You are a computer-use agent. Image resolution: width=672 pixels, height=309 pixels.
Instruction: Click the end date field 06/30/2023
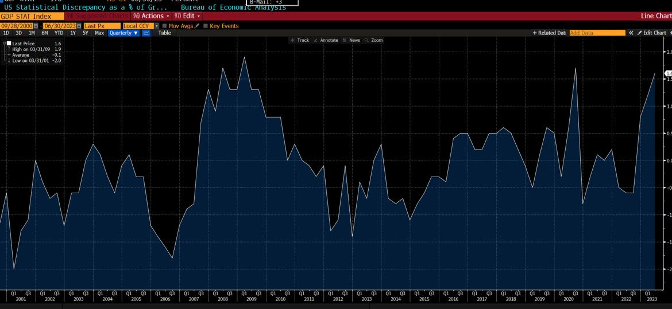60,26
